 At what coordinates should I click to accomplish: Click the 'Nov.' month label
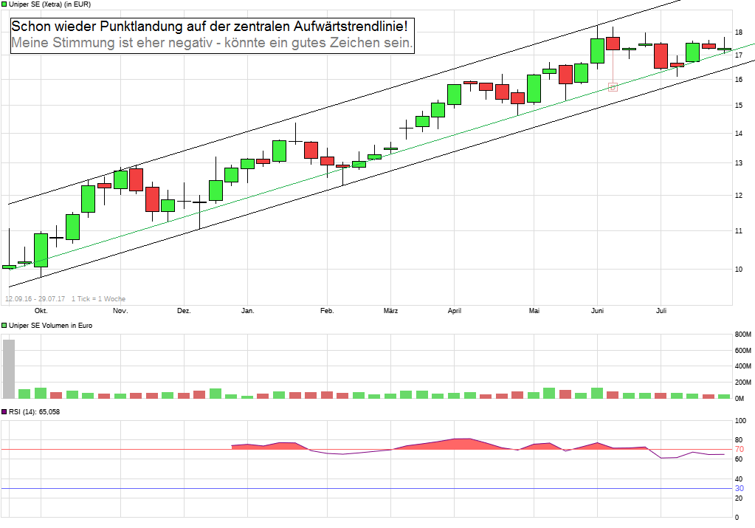click(120, 311)
